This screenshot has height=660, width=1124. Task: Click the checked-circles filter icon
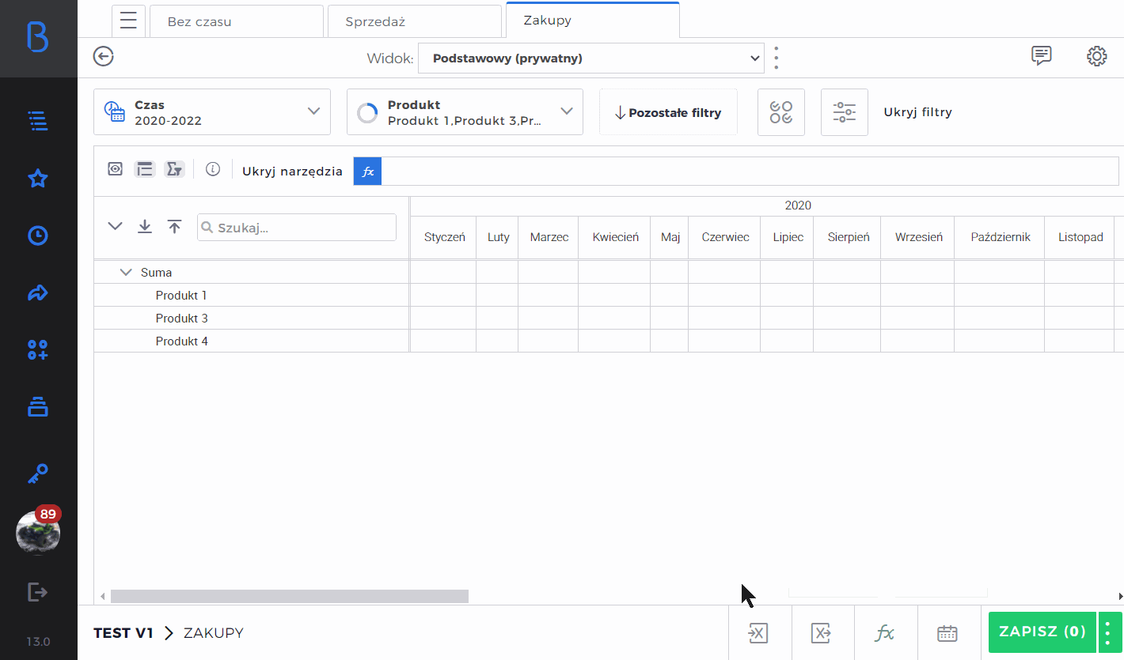pyautogui.click(x=781, y=112)
